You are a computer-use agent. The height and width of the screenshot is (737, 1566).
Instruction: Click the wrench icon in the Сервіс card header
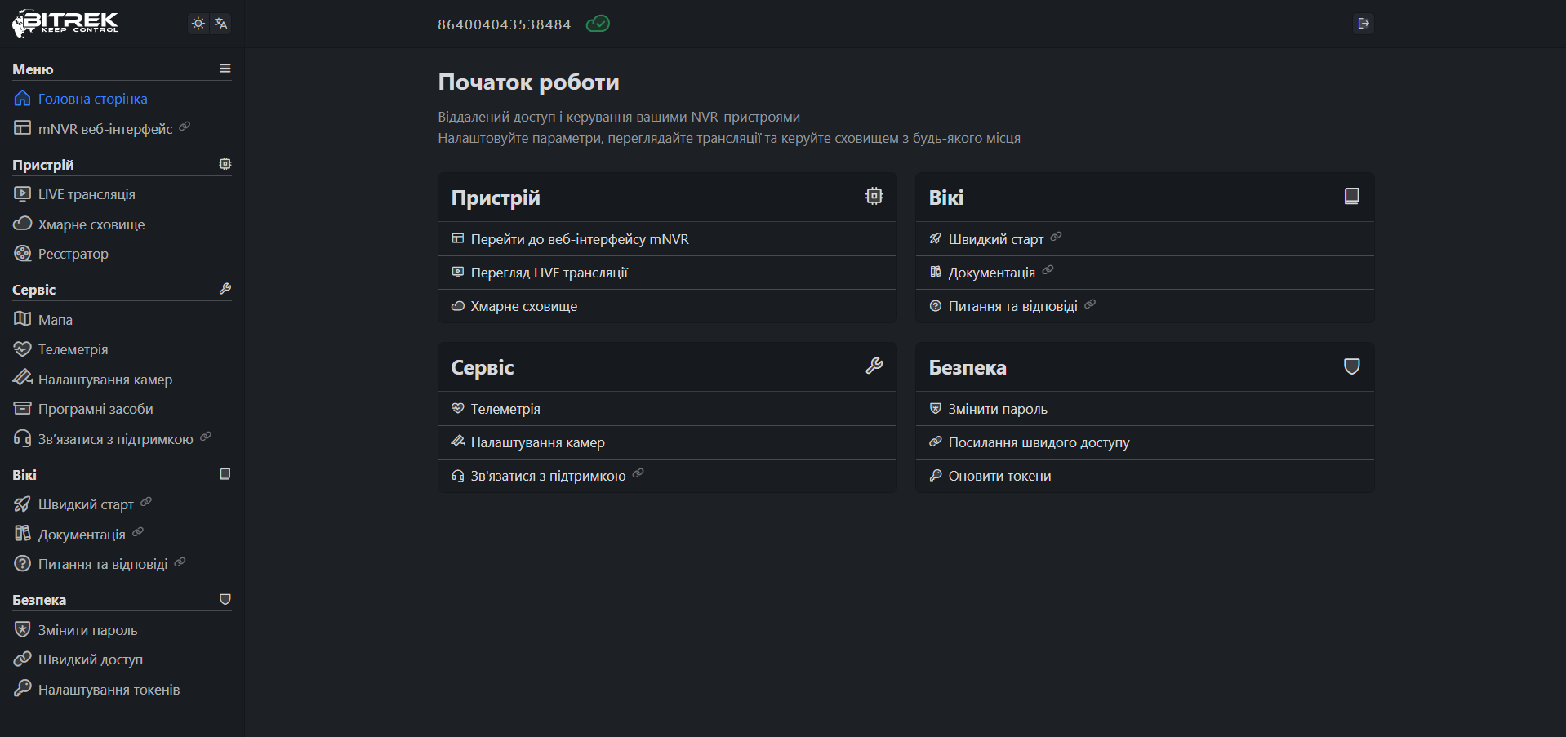(x=874, y=366)
